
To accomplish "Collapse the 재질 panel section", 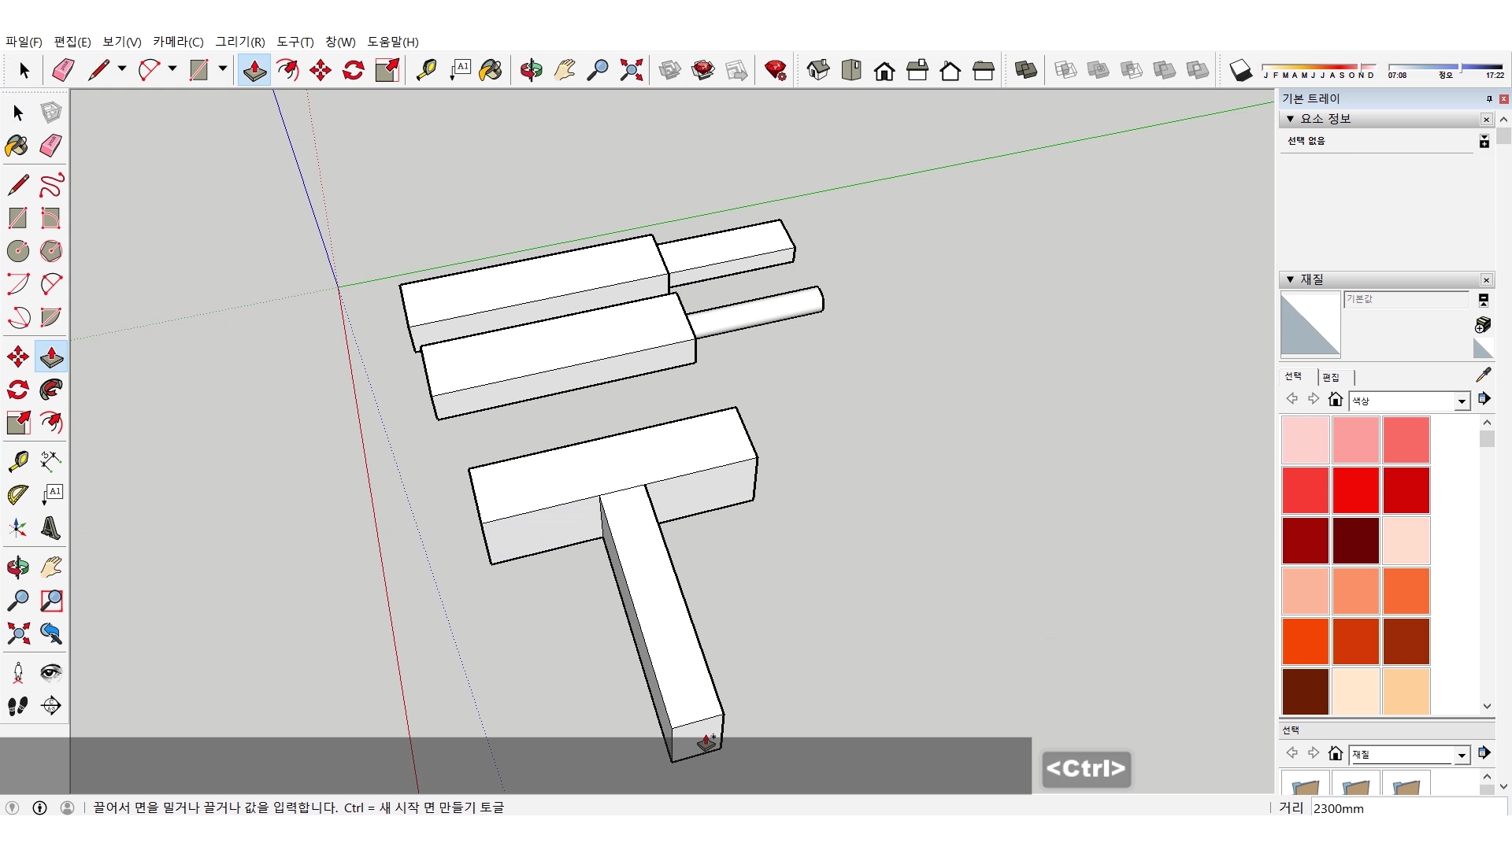I will pyautogui.click(x=1290, y=279).
